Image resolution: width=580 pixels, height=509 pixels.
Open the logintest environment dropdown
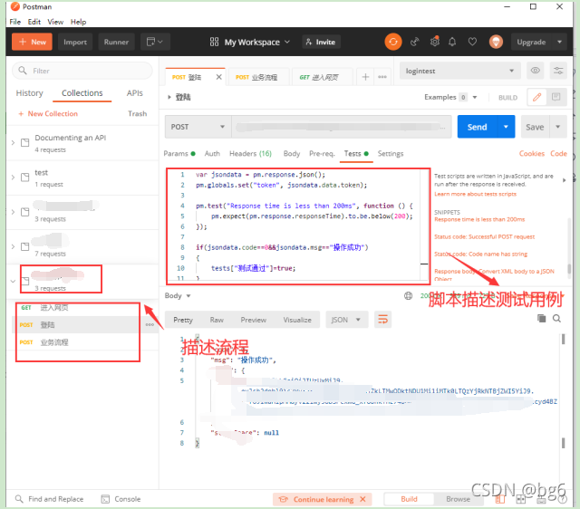[459, 71]
